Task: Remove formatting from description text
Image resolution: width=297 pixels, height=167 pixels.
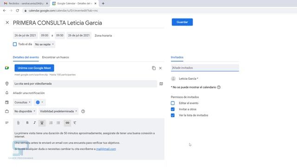Action: click(75, 123)
